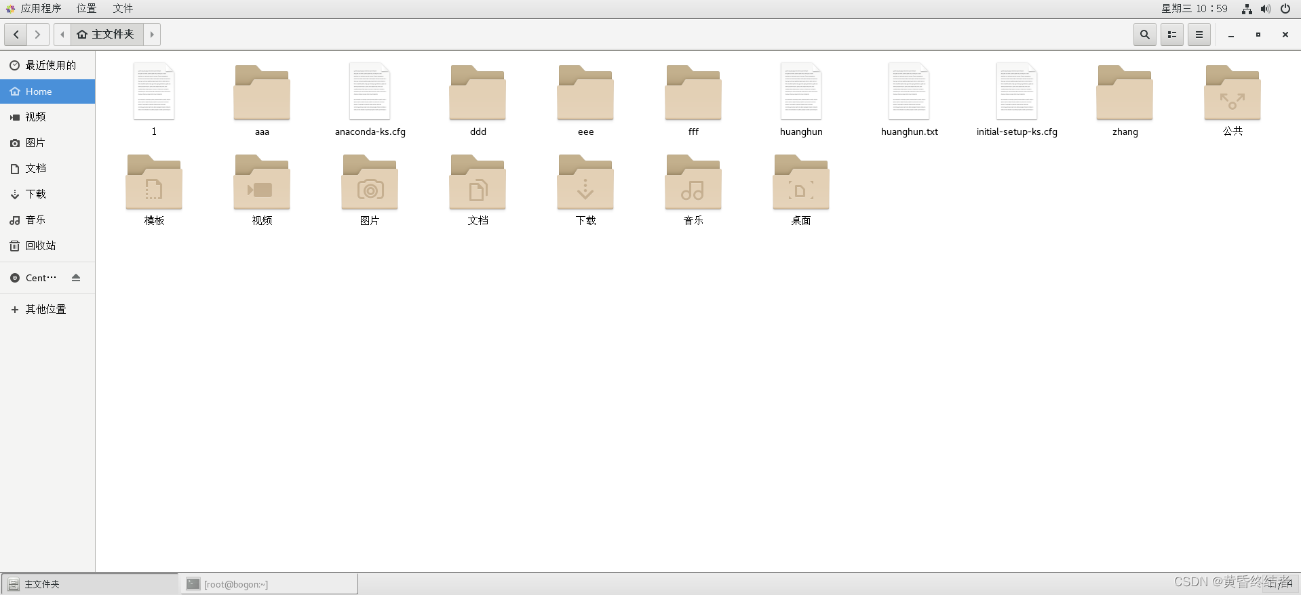Open 下载 in the sidebar

[x=47, y=194]
